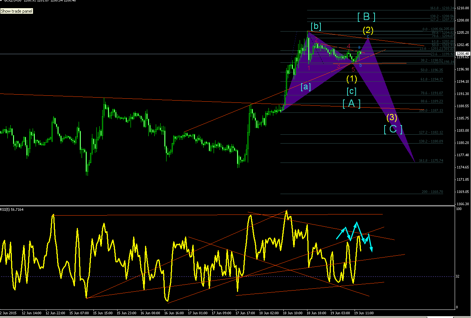
Task: Select the cyan [c] wave label
Action: pos(352,91)
